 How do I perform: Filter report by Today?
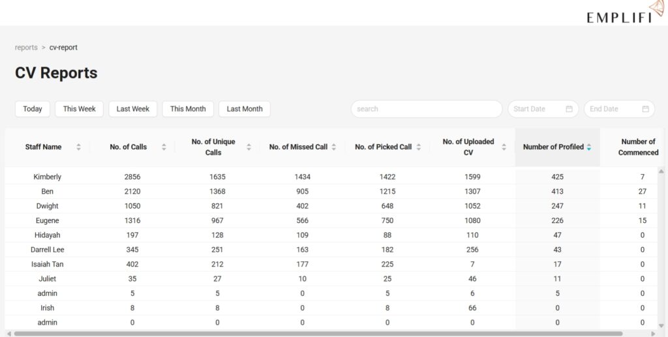(33, 109)
